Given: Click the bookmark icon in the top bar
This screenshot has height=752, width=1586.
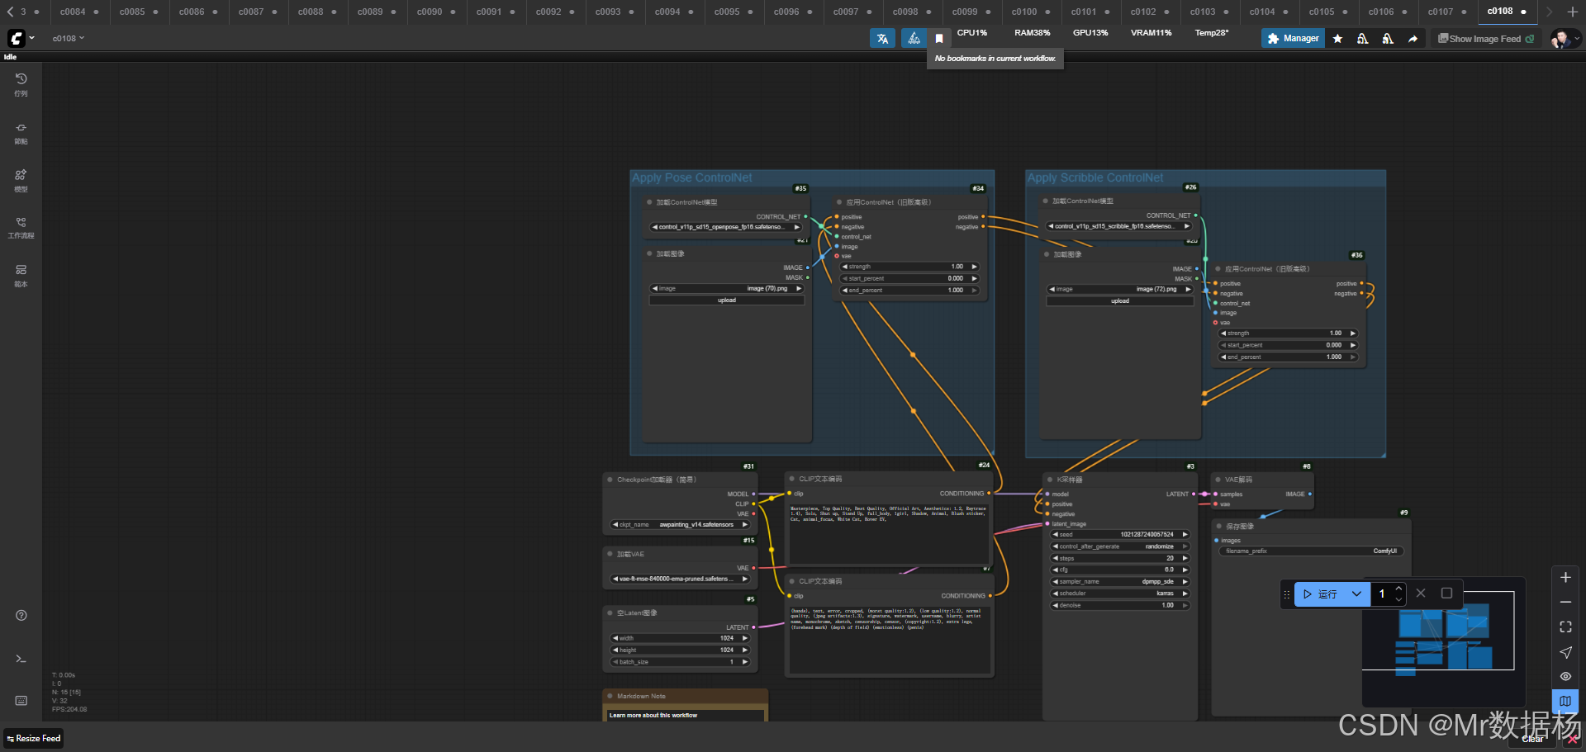Looking at the screenshot, I should (938, 38).
